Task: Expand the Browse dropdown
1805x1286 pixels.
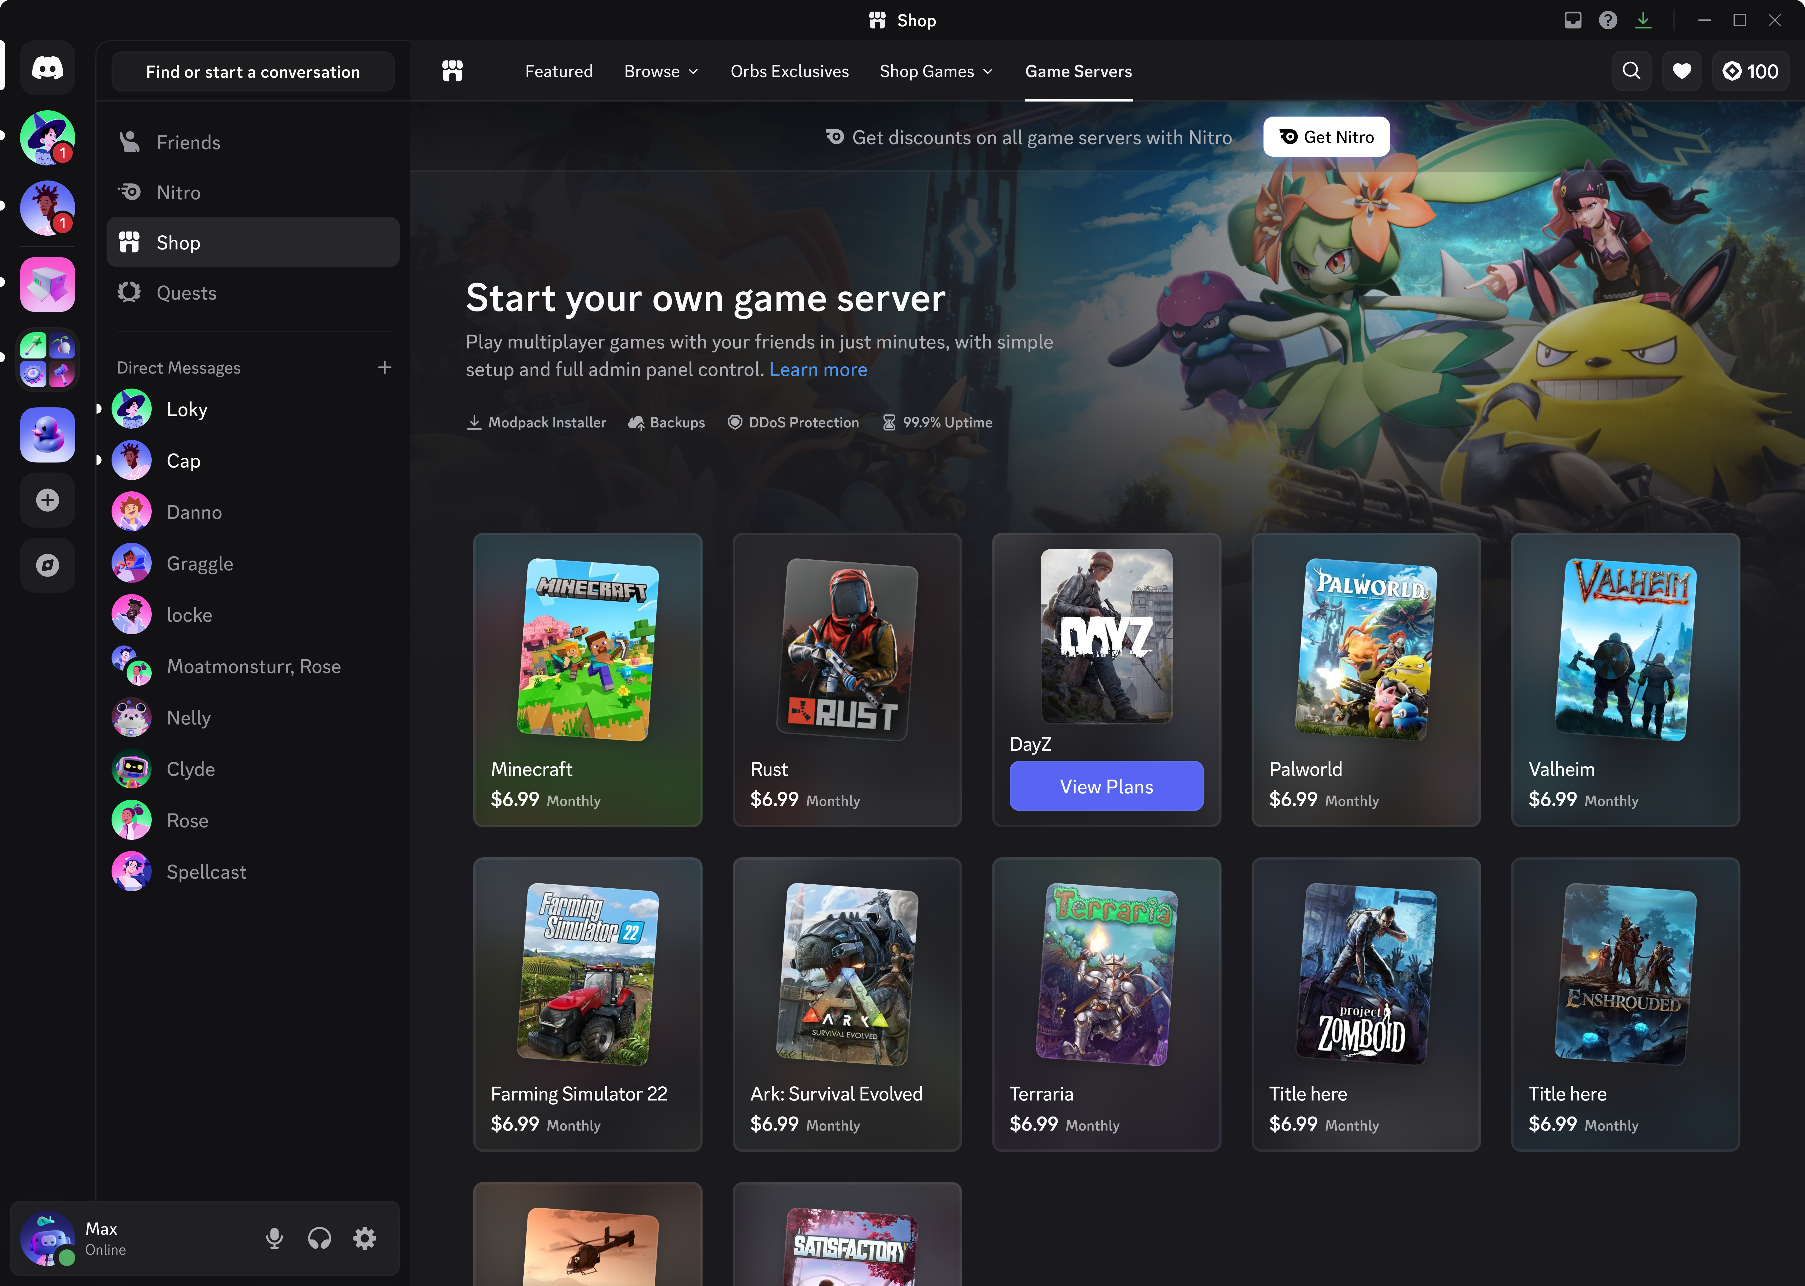Action: coord(662,71)
